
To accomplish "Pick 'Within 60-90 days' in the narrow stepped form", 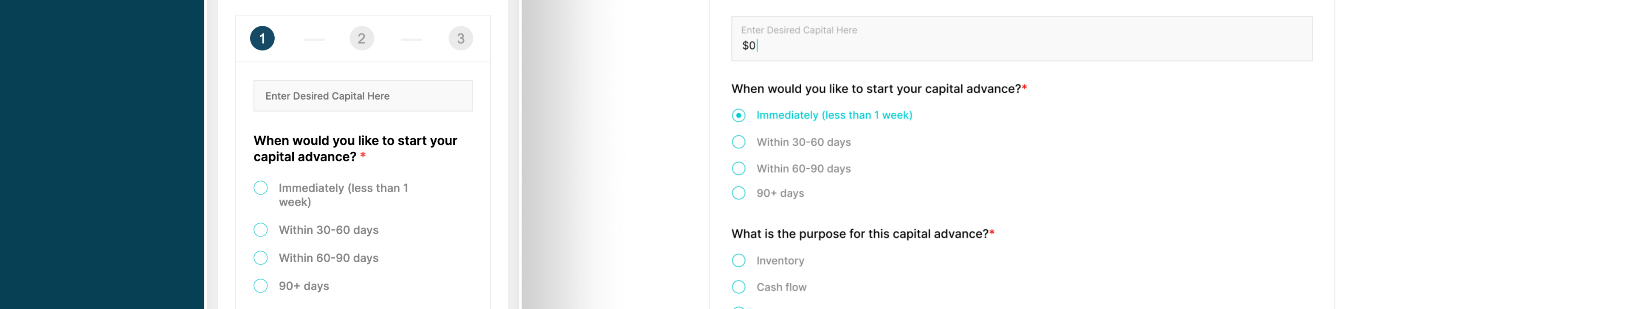I will click(x=261, y=258).
